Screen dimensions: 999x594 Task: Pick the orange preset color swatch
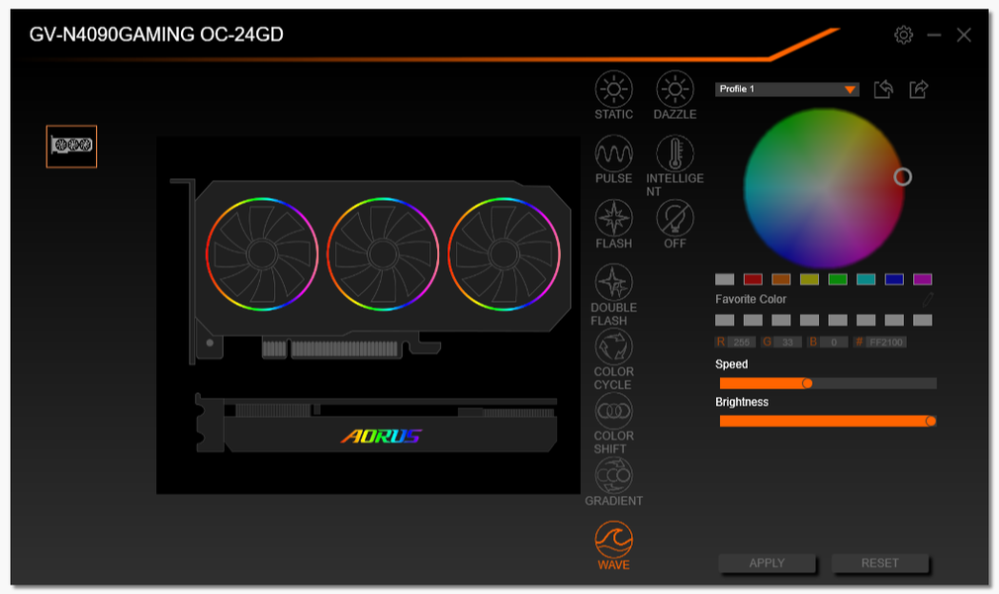point(781,279)
